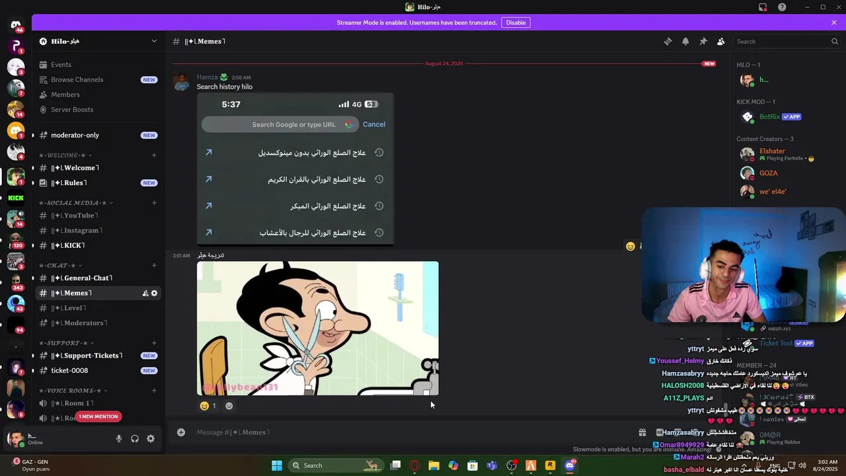
Task: Toggle headphones deafen in user panel
Action: coord(135,438)
